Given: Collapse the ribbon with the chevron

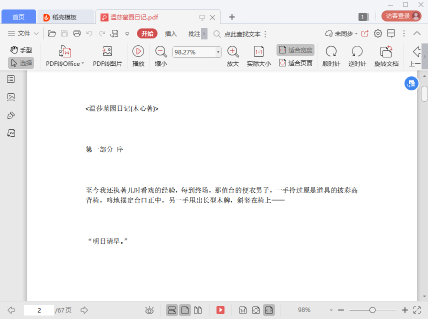Looking at the screenshot, I should point(417,33).
